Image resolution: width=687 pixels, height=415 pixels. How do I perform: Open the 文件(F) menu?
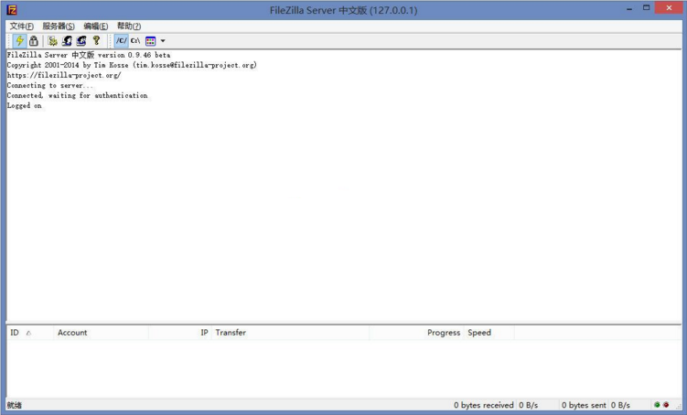[x=21, y=27]
